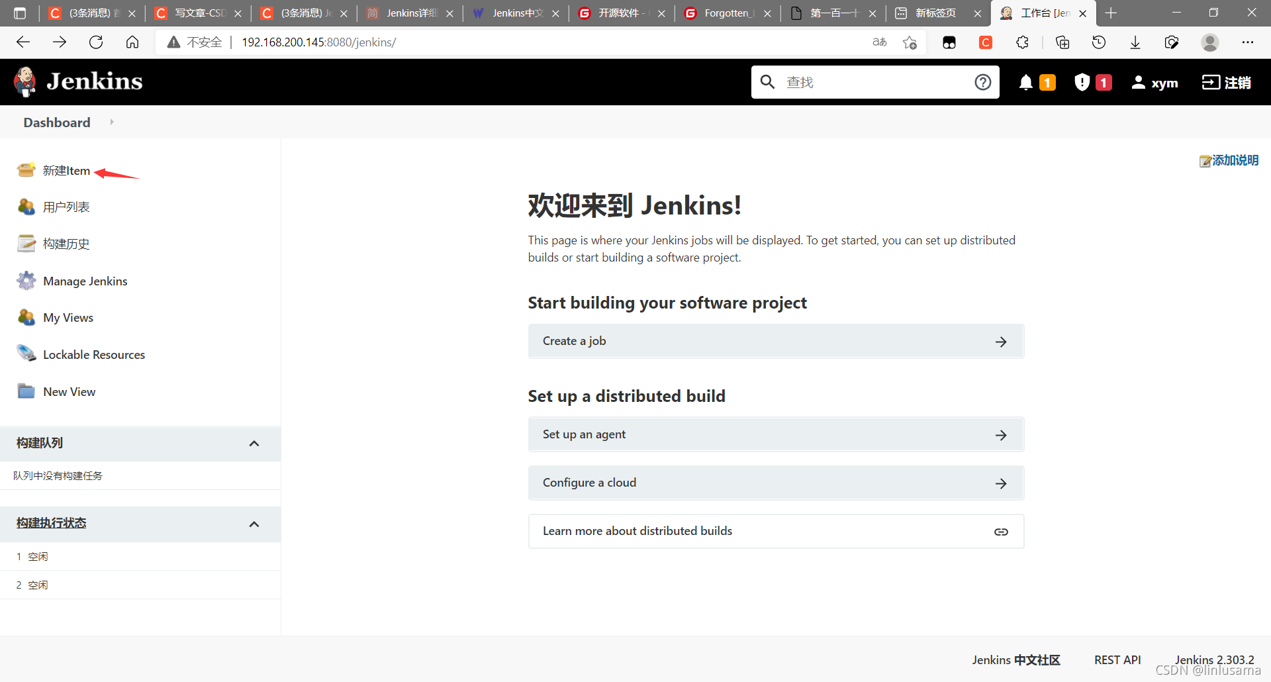Open Manage Jenkins settings

pos(85,281)
